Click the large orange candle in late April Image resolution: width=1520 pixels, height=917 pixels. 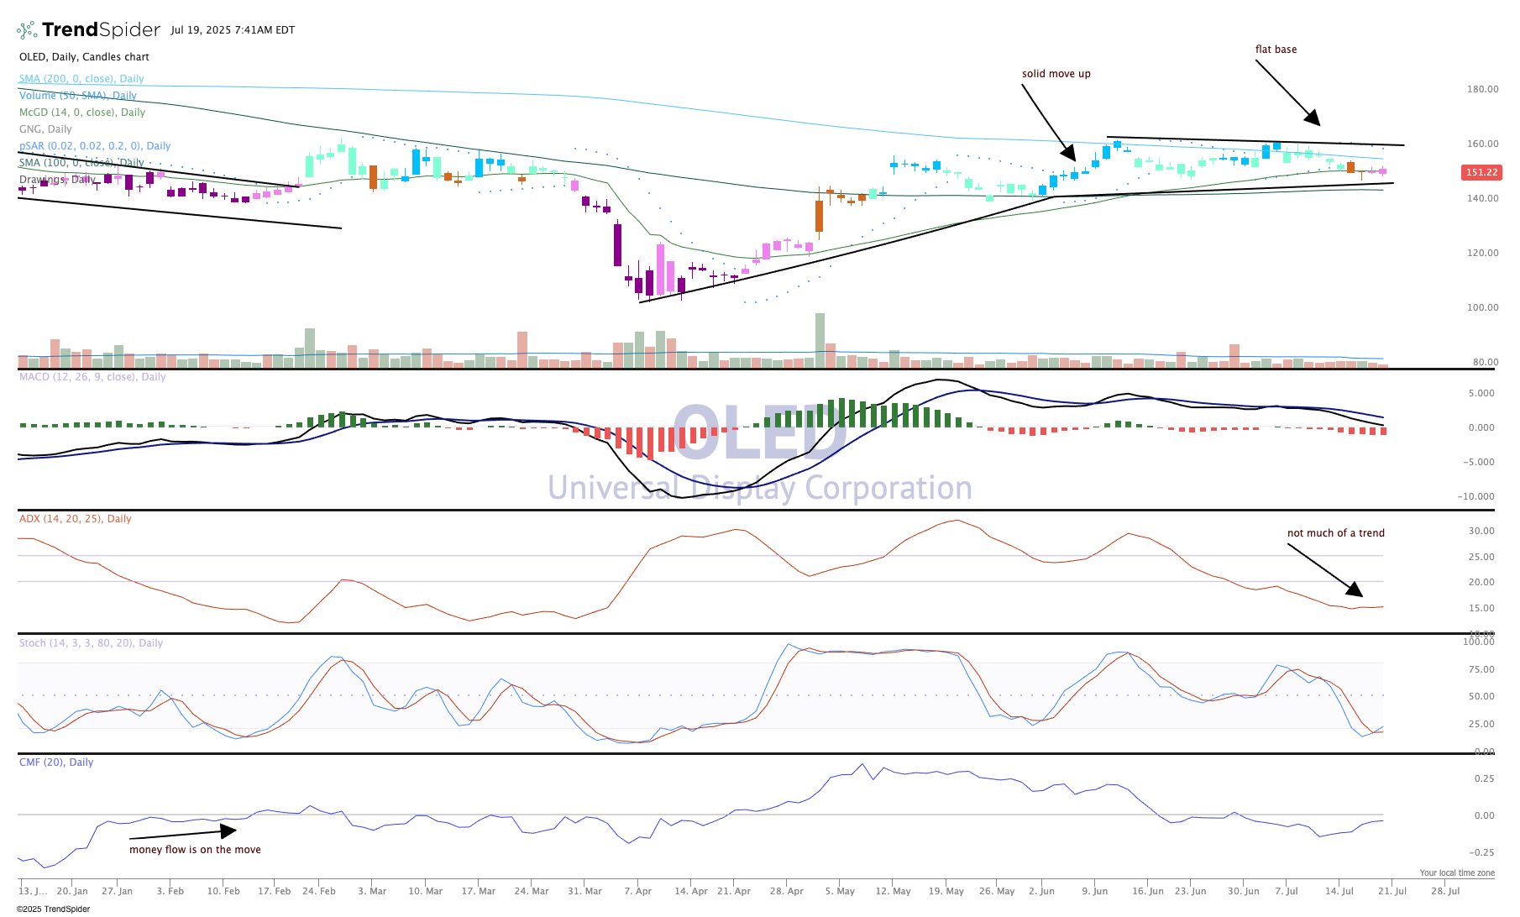[x=819, y=216]
